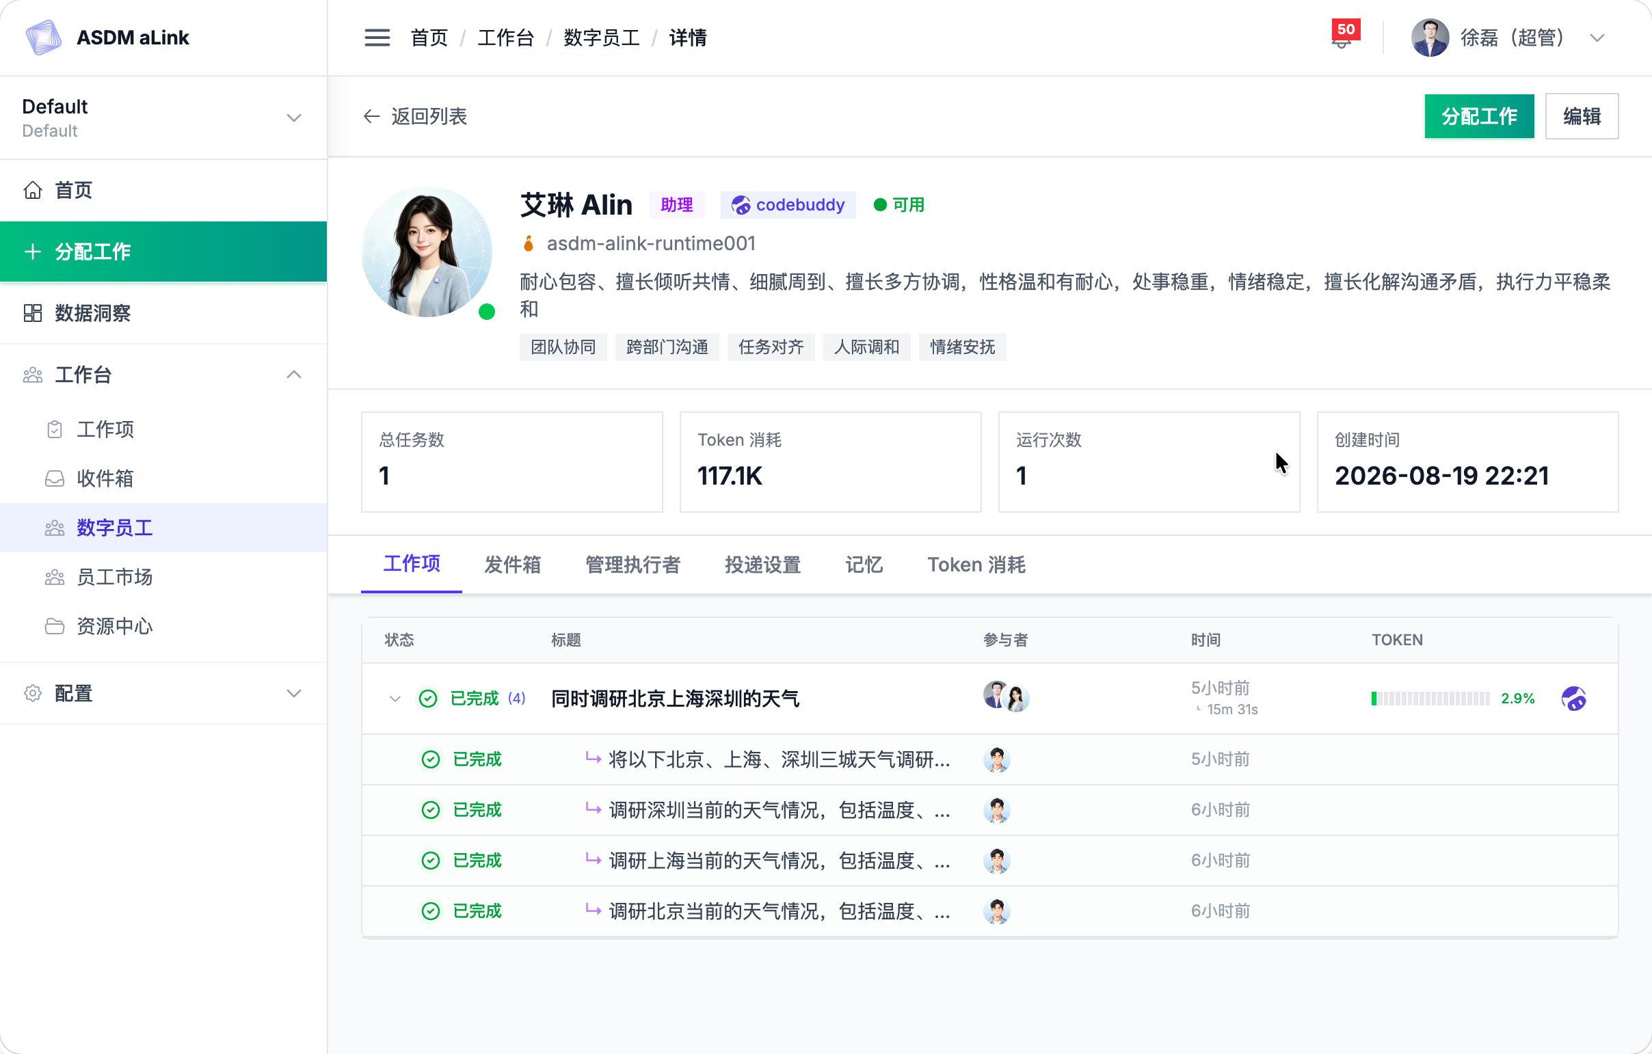Open subtask 调研上海当前的天气情况
Viewport: 1652px width, 1054px height.
pyautogui.click(x=779, y=861)
